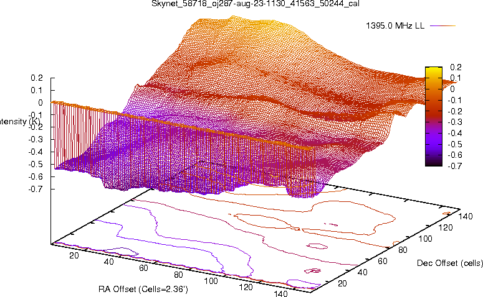Click the 60 tick on the Dec Offset axis

point(383,261)
